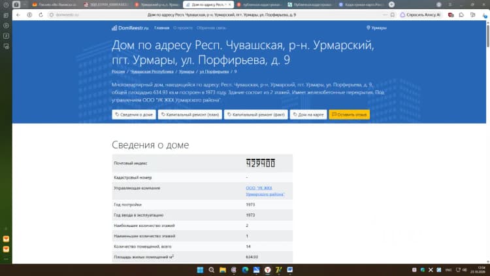Open the О проекте menu item

183,28
